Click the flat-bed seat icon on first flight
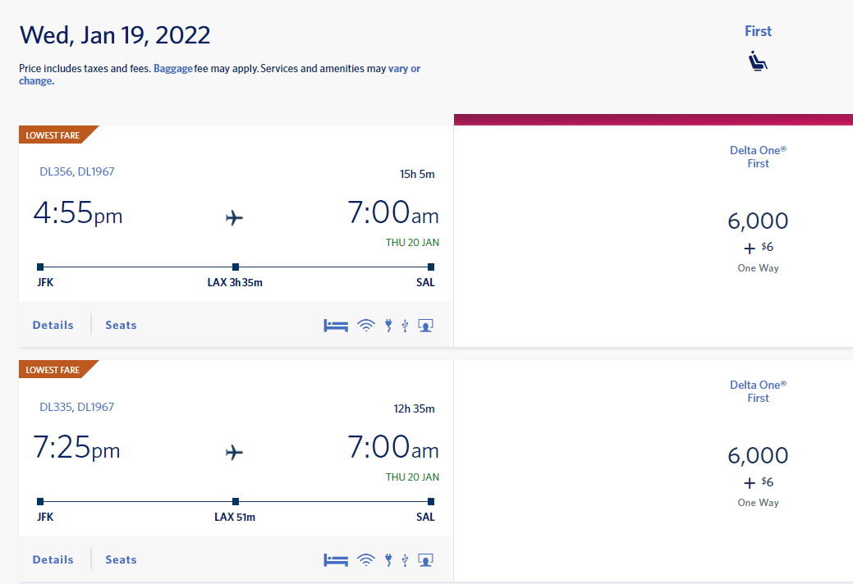The width and height of the screenshot is (853, 584). [336, 326]
